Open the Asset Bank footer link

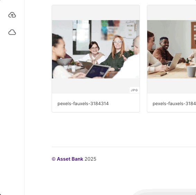point(70,159)
